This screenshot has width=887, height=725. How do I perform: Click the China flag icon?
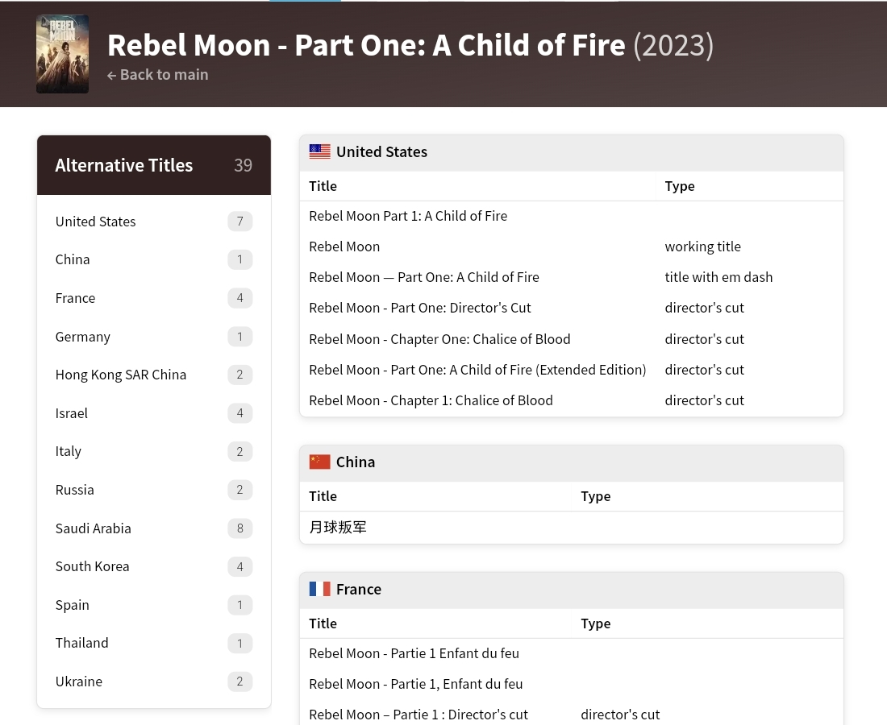[x=319, y=461]
